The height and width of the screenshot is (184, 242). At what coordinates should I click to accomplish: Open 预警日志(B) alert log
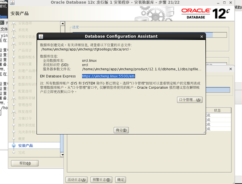click(102, 180)
